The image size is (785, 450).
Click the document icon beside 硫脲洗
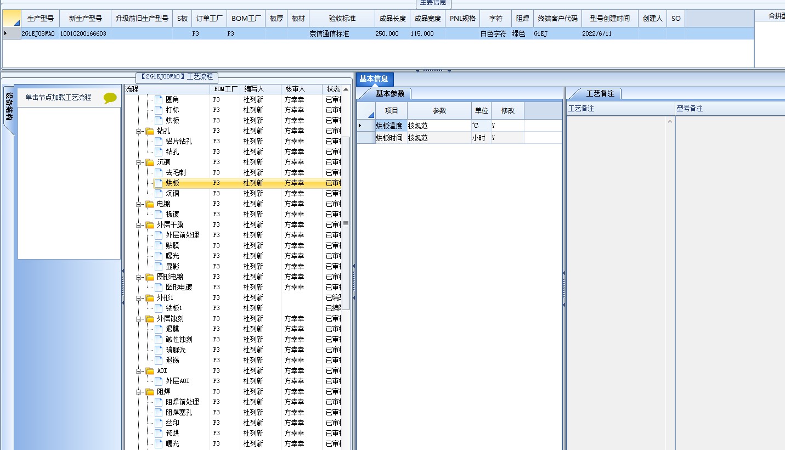pos(159,350)
